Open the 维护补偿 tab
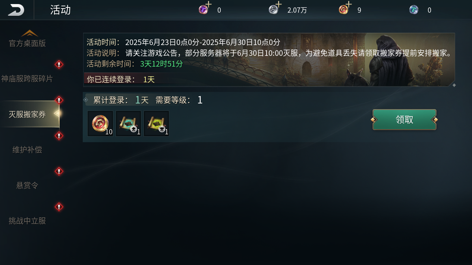This screenshot has height=265, width=472. point(27,150)
